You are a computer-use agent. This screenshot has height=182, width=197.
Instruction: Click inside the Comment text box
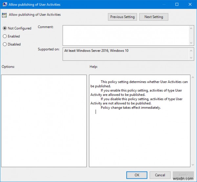pyautogui.click(x=126, y=35)
